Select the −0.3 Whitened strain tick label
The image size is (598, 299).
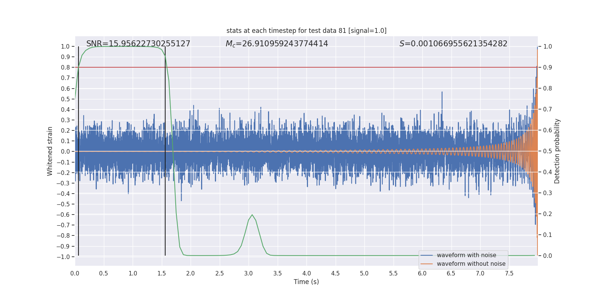pyautogui.click(x=63, y=183)
